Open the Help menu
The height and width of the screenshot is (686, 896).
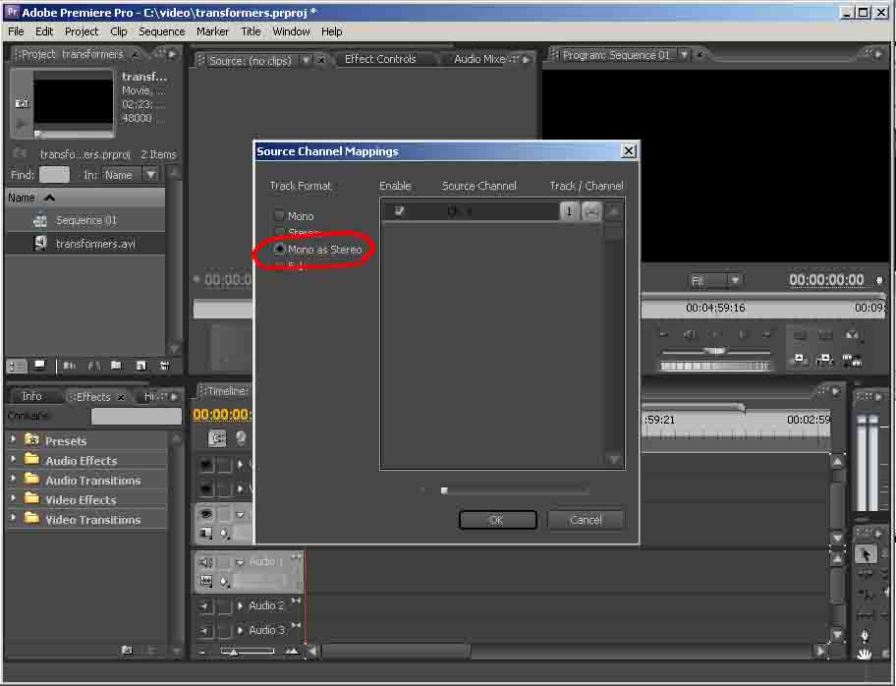[331, 31]
